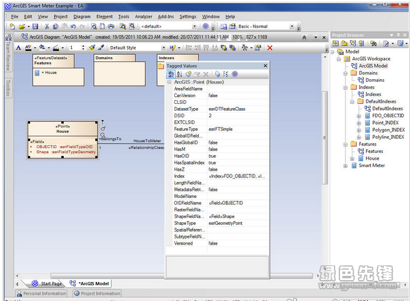This screenshot has height=301, width=410.
Task: Click the Print Preview magnifier icon
Action: (94, 26)
